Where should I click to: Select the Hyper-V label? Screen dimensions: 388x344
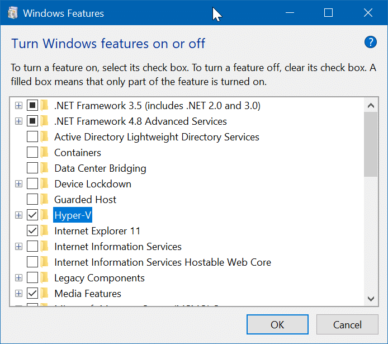pyautogui.click(x=73, y=215)
